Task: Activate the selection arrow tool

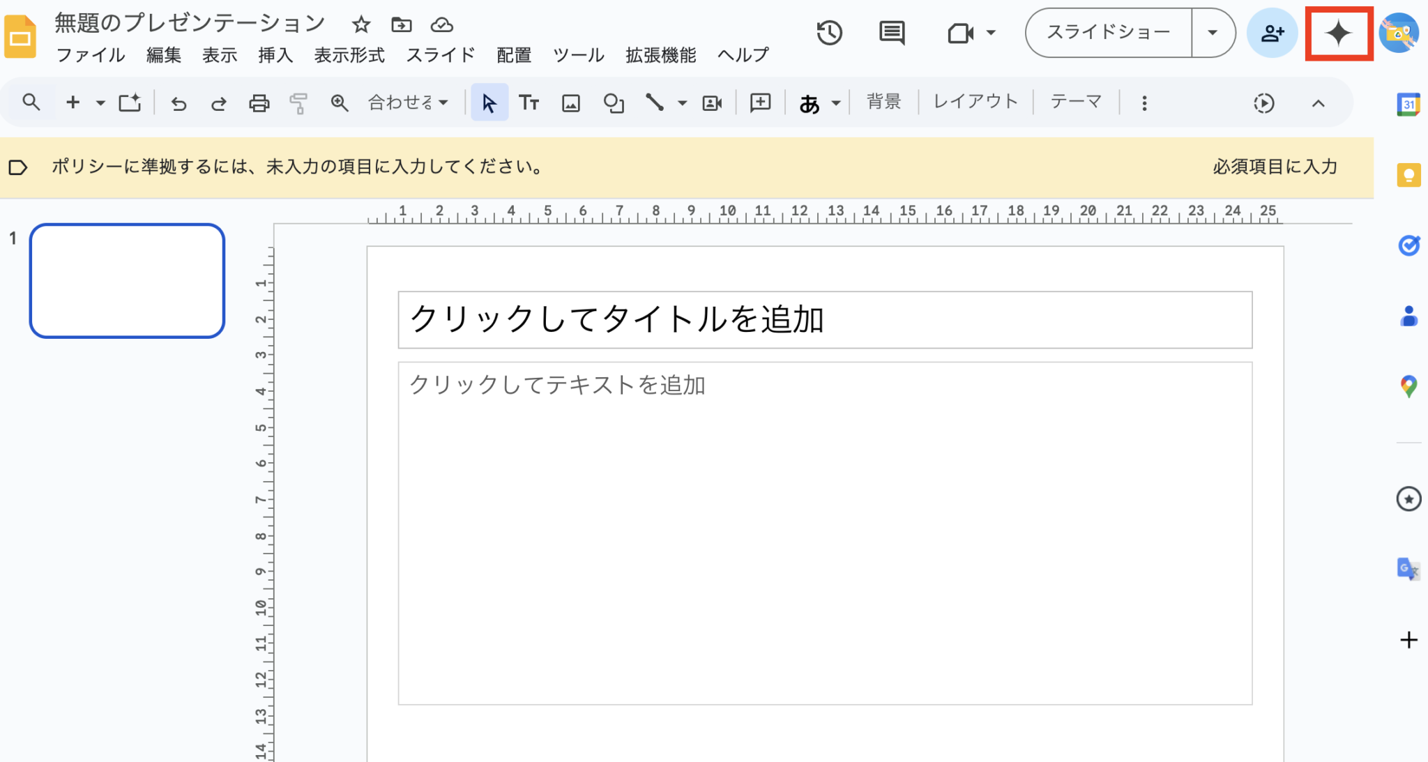Action: (x=489, y=102)
